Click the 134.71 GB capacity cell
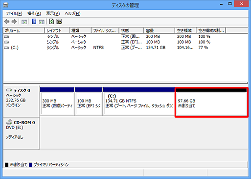251x179 pixels. point(156,48)
